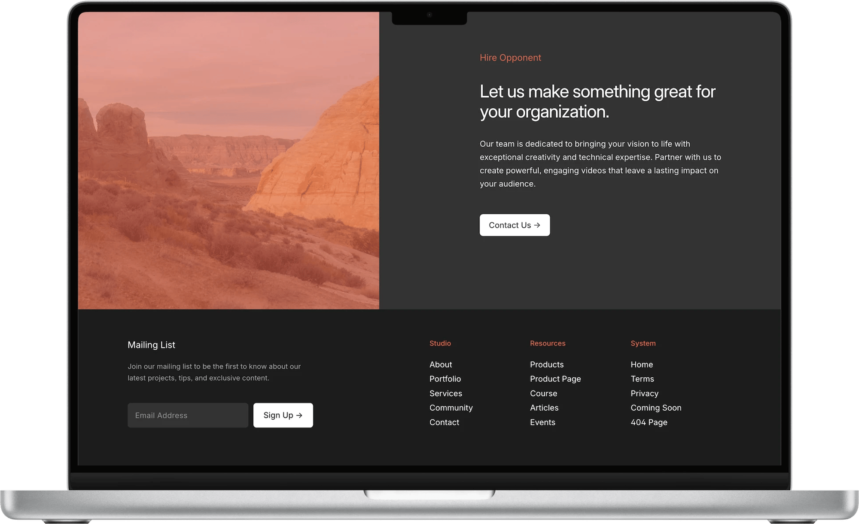Open the Terms footer link

(x=642, y=379)
